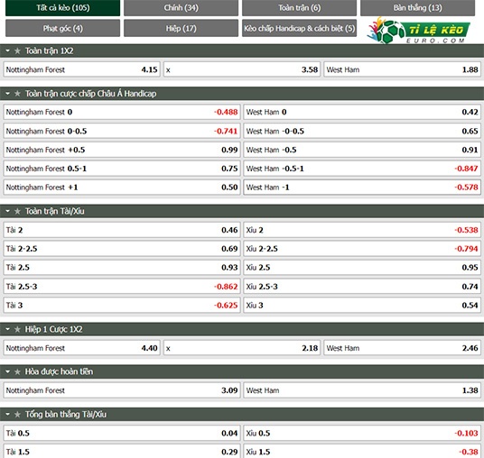
Task: Pick Tài 2.5 at 0.93
Action: 122,268
